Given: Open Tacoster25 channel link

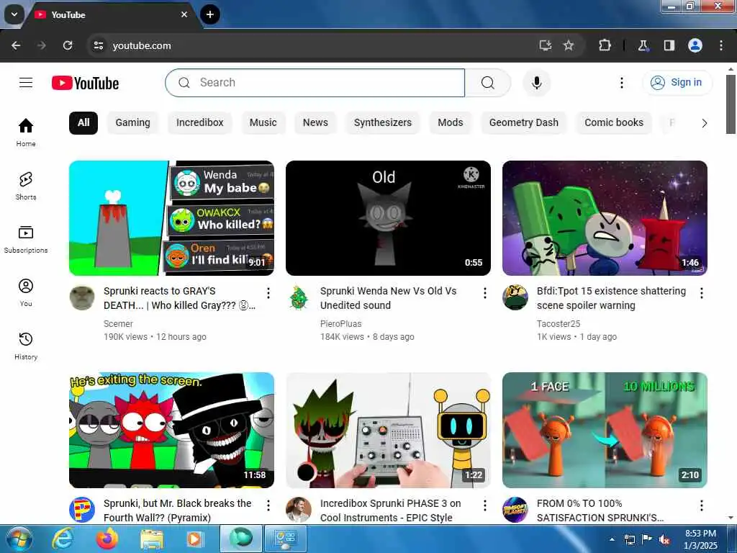Looking at the screenshot, I should (x=559, y=323).
